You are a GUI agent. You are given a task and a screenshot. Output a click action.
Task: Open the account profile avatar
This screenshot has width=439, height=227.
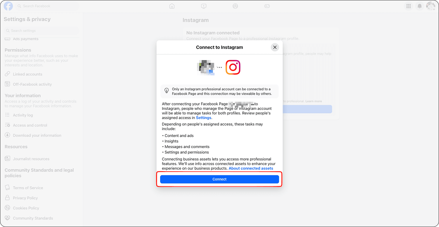(431, 6)
